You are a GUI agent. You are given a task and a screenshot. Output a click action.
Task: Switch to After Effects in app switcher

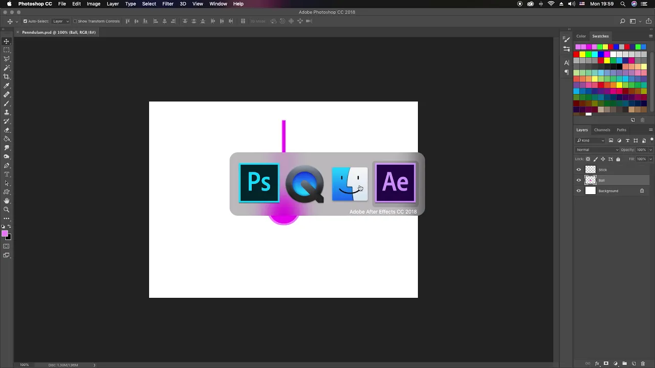(396, 183)
